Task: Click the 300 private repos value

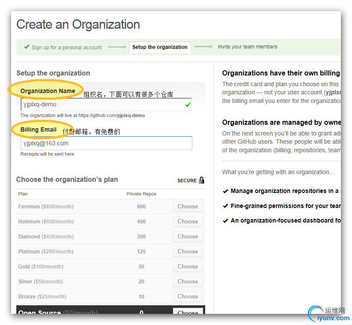Action: [141, 237]
